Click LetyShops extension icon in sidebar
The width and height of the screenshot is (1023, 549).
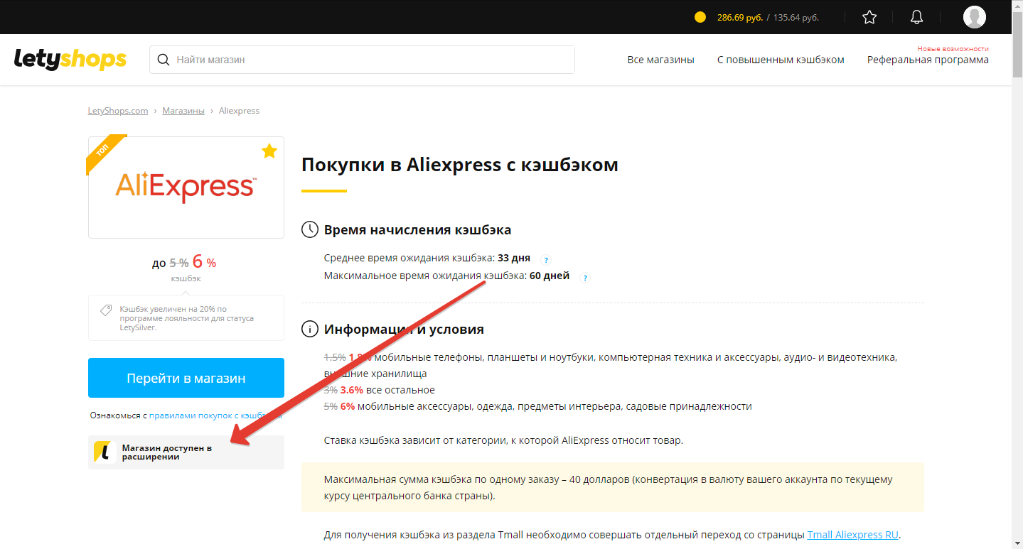point(105,452)
